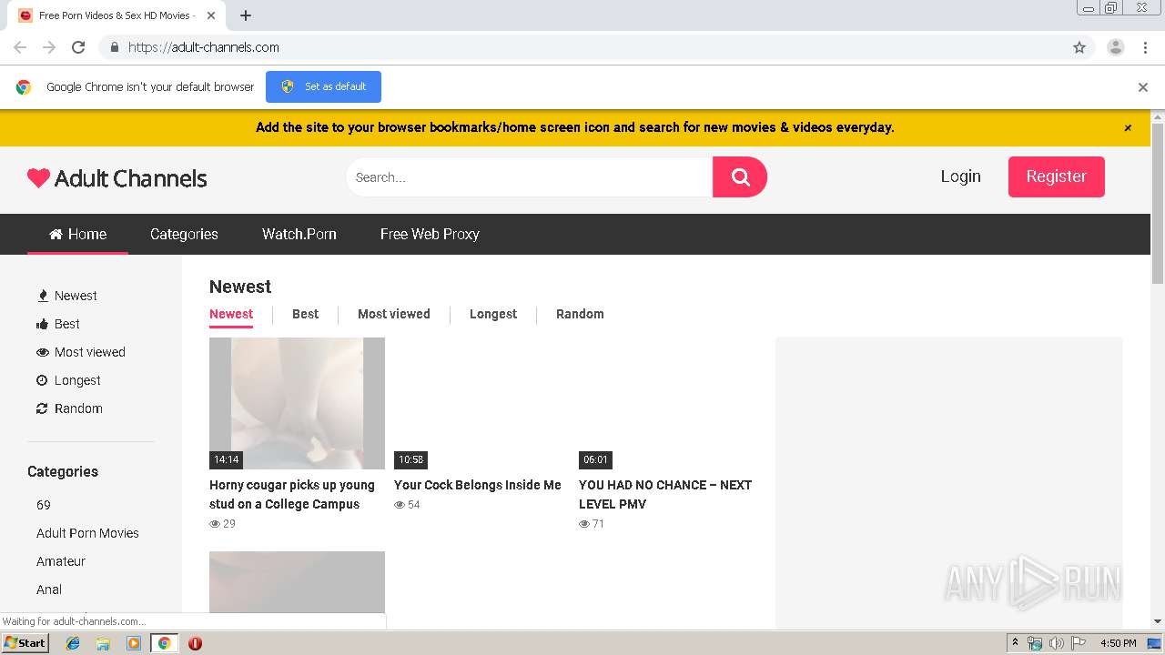This screenshot has width=1165, height=655.
Task: Open the network icon in system tray
Action: pyautogui.click(x=1035, y=643)
